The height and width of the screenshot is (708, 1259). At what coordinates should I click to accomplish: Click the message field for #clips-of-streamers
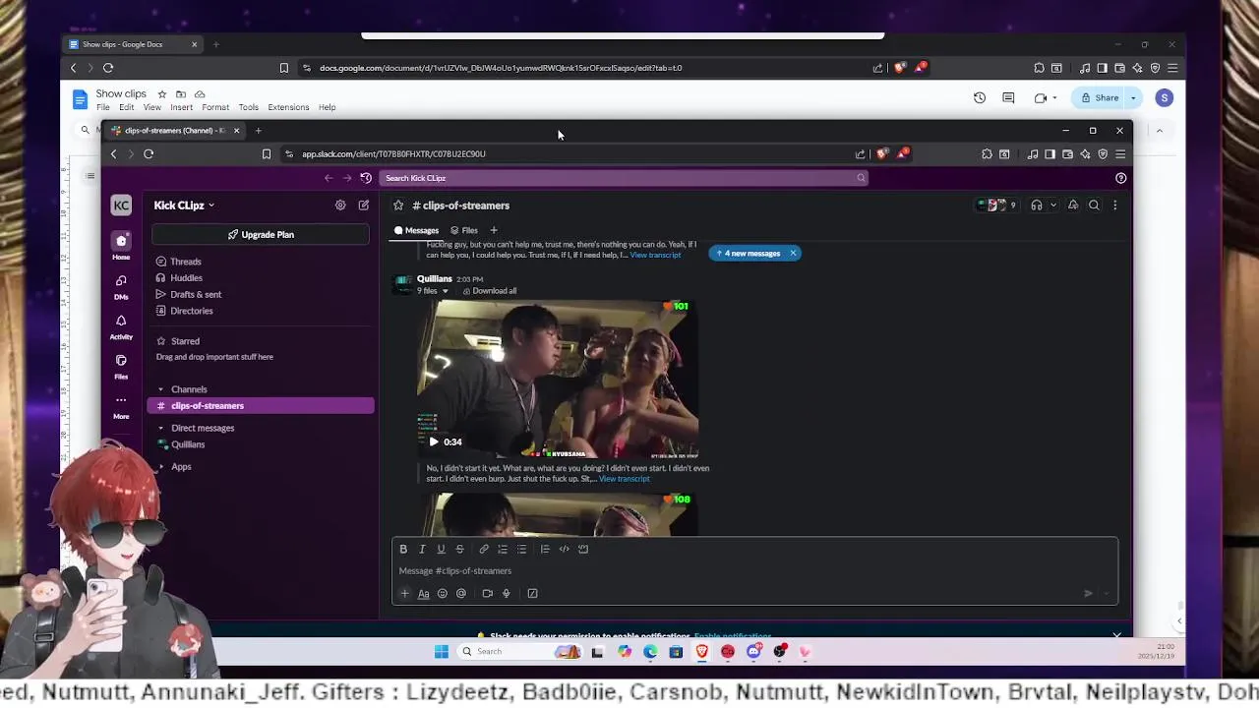tap(754, 570)
